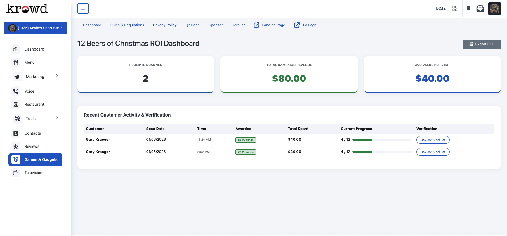Click the user profile avatar thumbnail
Image resolution: width=507 pixels, height=236 pixels.
pos(494,8)
